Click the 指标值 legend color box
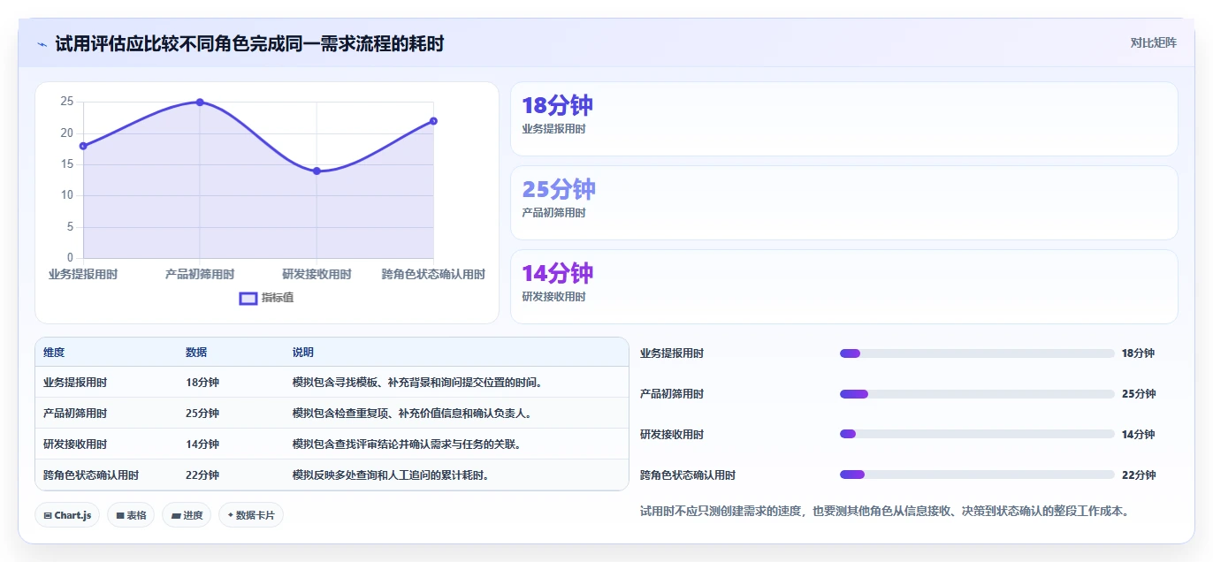 pyautogui.click(x=248, y=298)
